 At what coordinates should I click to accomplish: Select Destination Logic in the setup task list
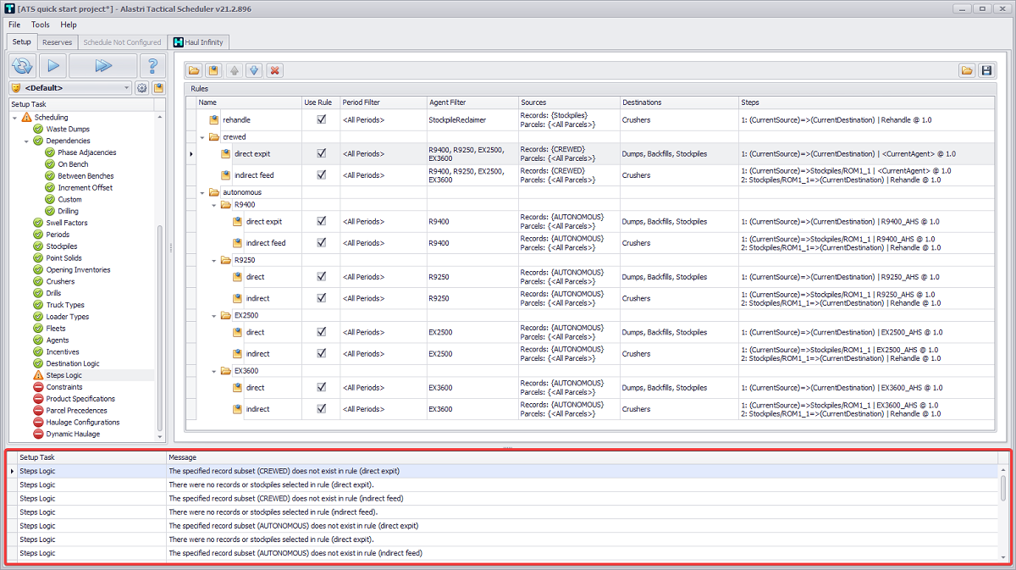coord(72,363)
